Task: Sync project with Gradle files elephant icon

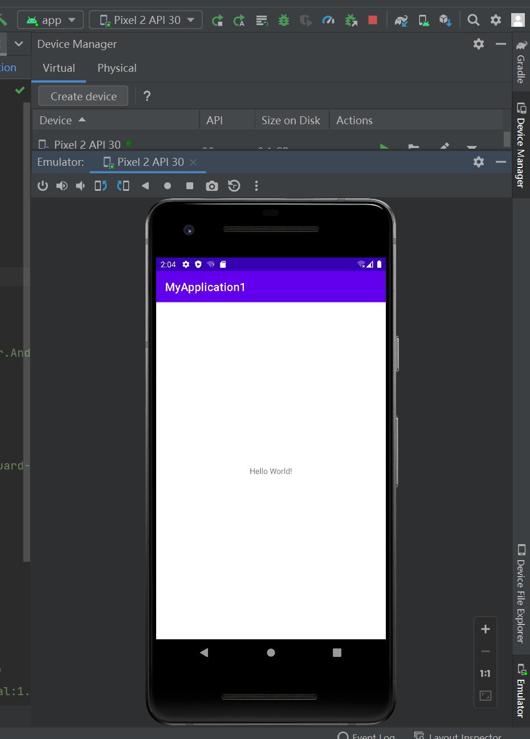Action: (x=401, y=21)
